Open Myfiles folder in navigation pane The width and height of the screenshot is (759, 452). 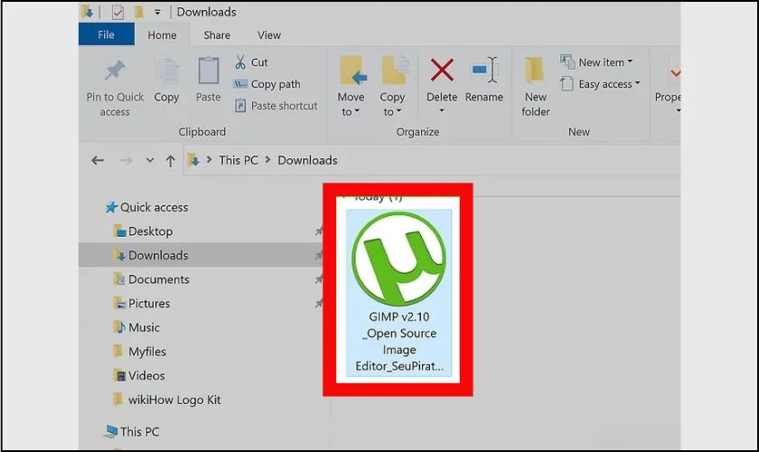pyautogui.click(x=139, y=352)
